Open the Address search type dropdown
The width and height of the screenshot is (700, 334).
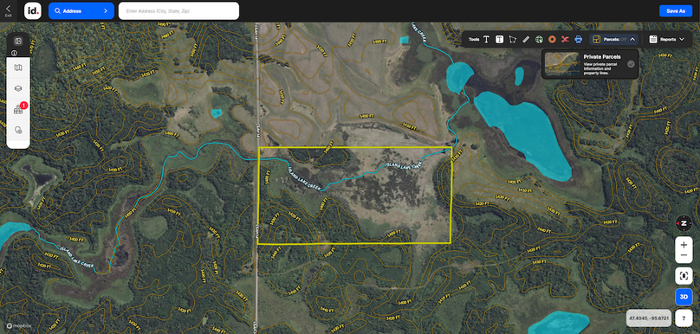(81, 10)
